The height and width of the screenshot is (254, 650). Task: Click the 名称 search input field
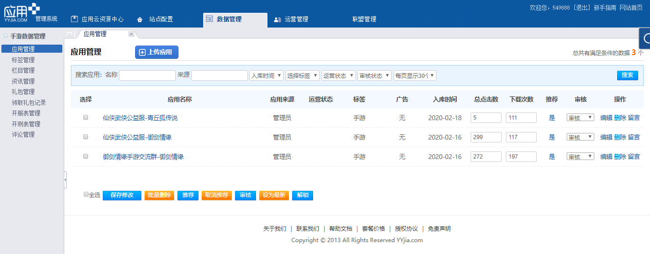tap(147, 75)
